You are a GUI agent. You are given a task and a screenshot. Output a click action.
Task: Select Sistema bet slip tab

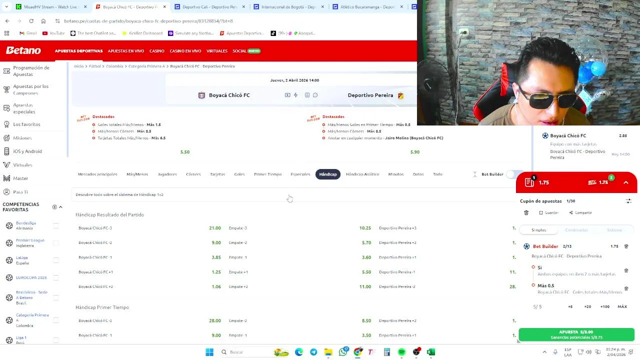pos(614,230)
